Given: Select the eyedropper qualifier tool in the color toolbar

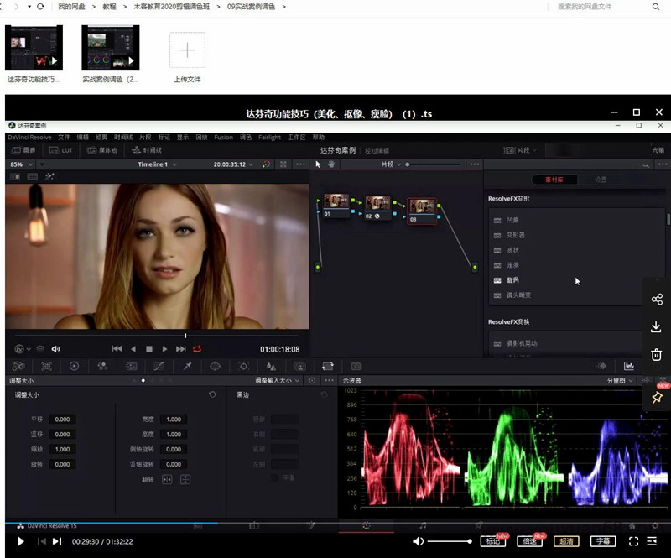Looking at the screenshot, I should pyautogui.click(x=187, y=366).
